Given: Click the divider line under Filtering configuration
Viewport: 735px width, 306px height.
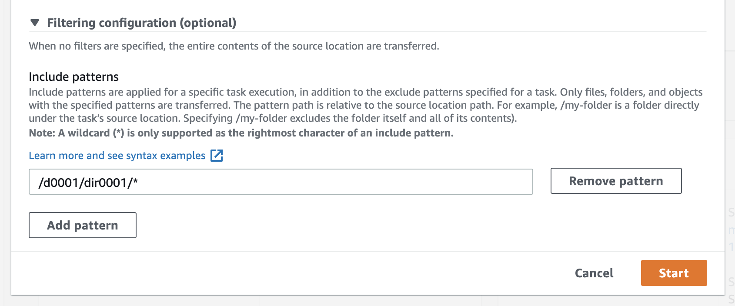Looking at the screenshot, I should point(367,32).
